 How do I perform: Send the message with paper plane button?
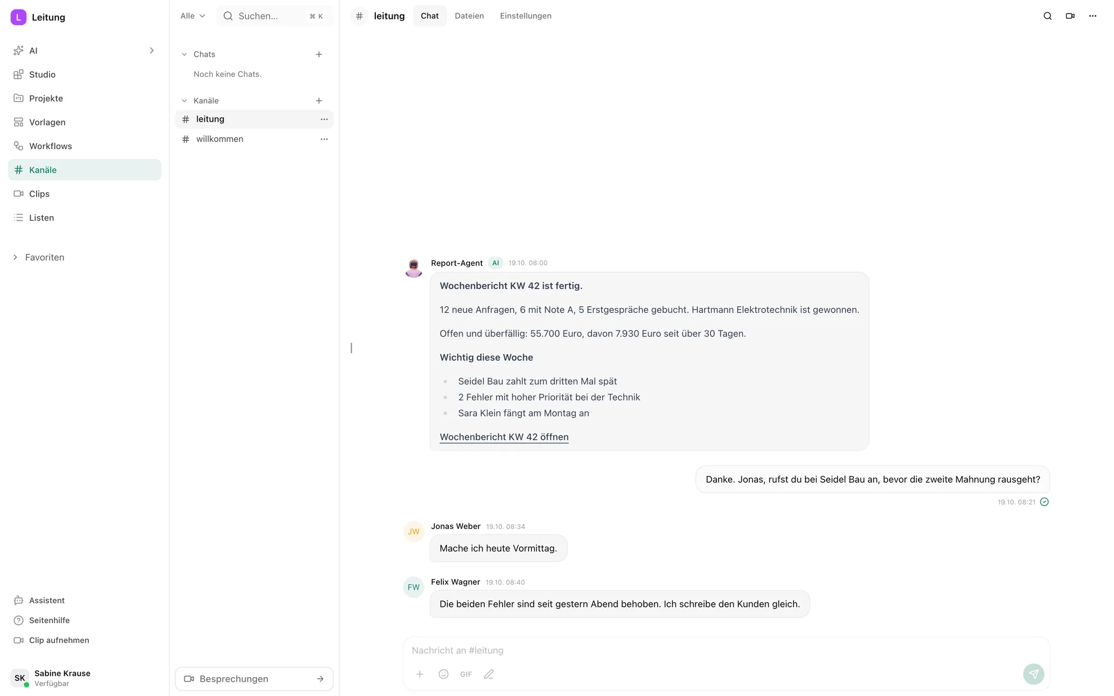tap(1033, 674)
